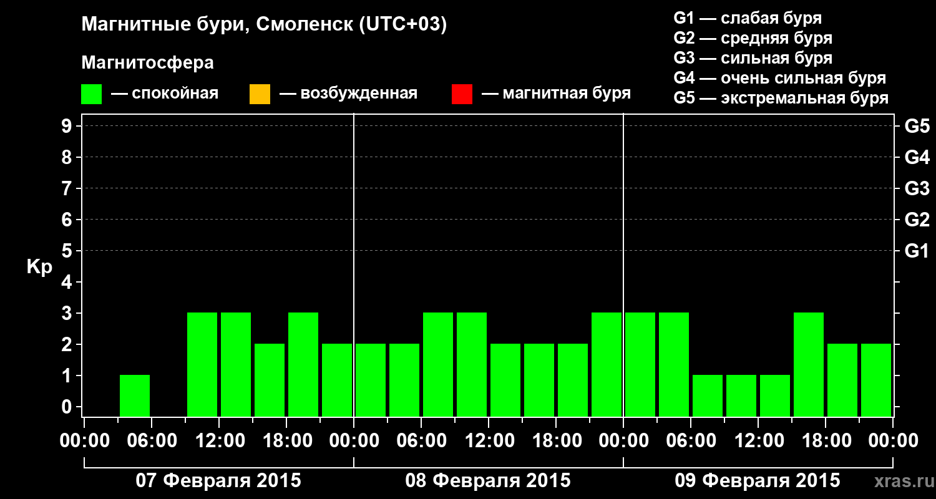
Task: Click the Kp=3 bar at 15:00 on 09 February
Action: (809, 364)
